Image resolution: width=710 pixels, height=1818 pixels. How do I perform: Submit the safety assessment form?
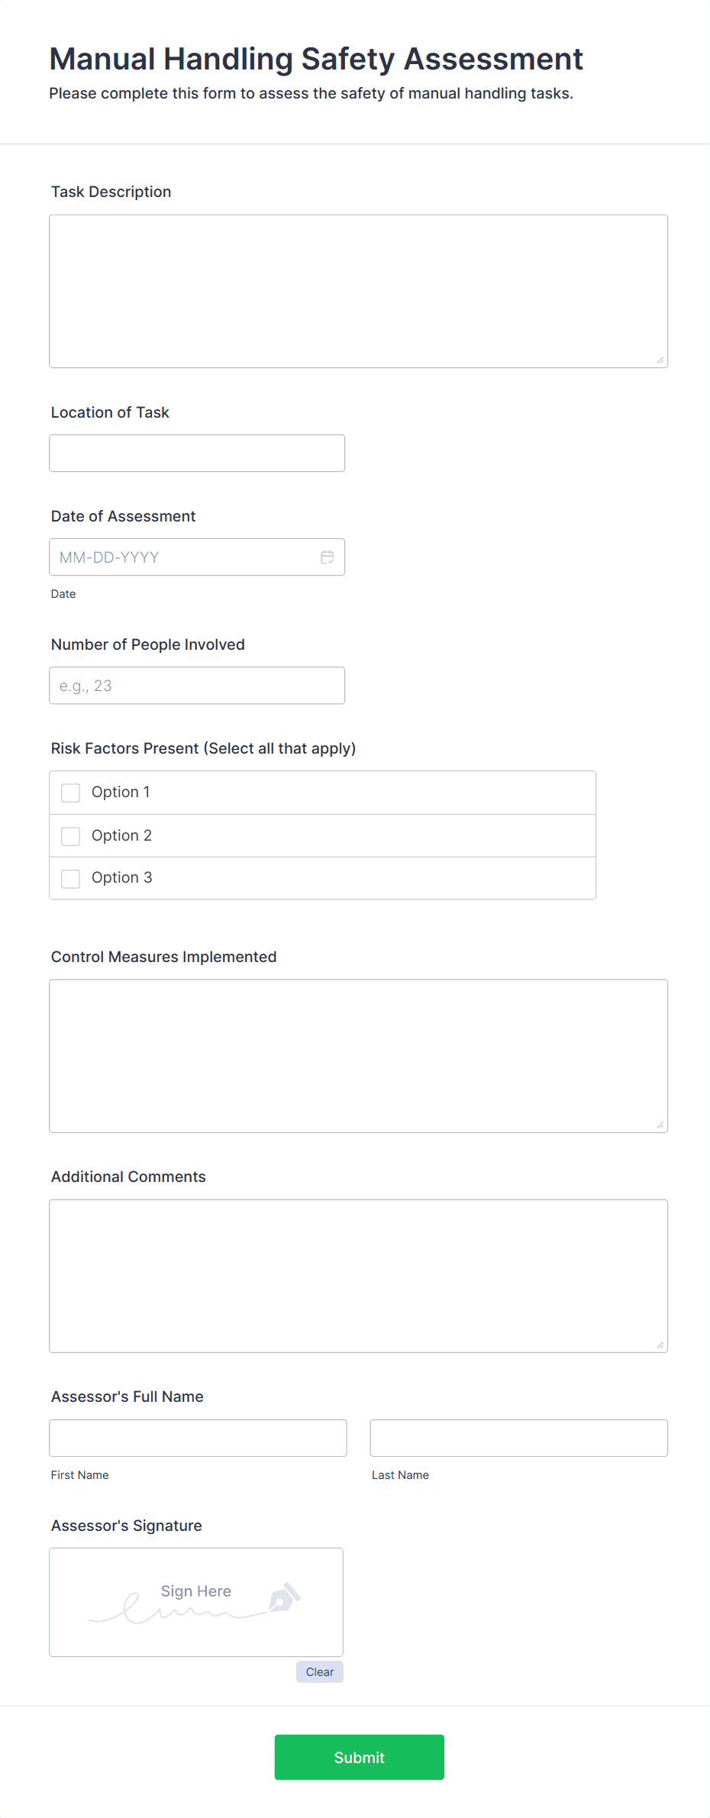click(x=359, y=1757)
